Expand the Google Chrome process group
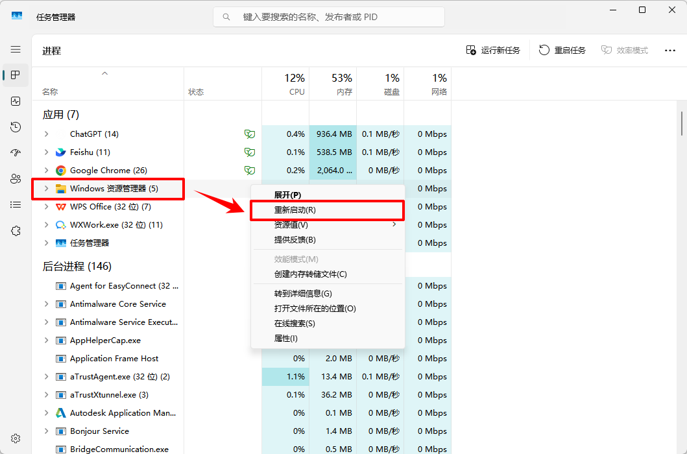The height and width of the screenshot is (454, 687). pyautogui.click(x=47, y=171)
